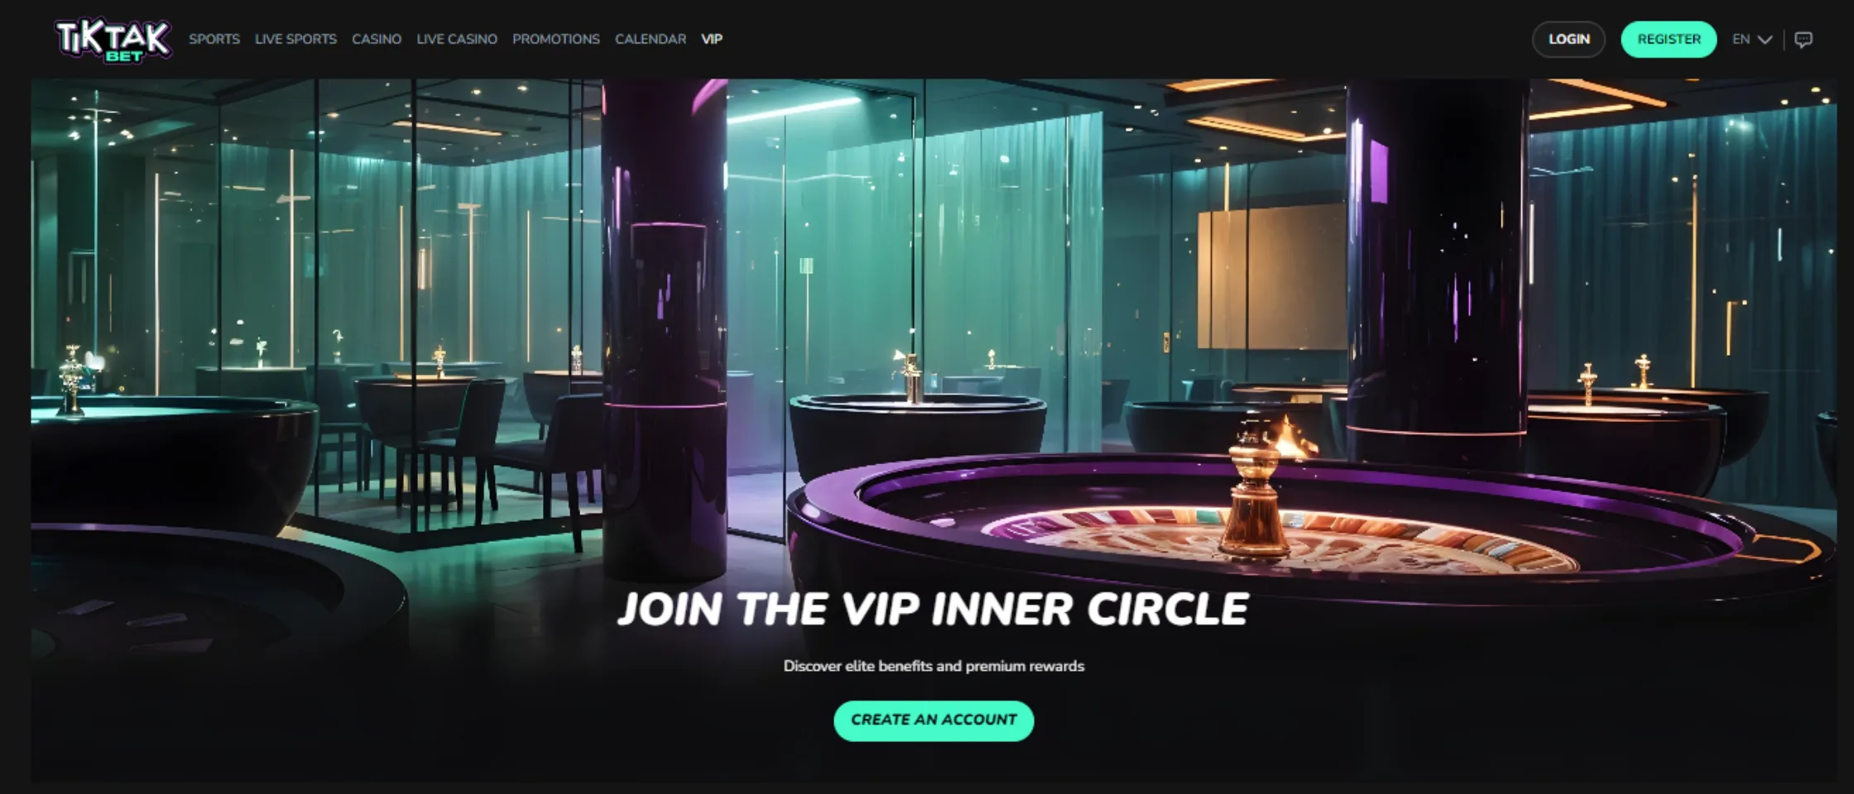Open the Sports menu item
Screen dimensions: 1854x794
pyautogui.click(x=214, y=39)
